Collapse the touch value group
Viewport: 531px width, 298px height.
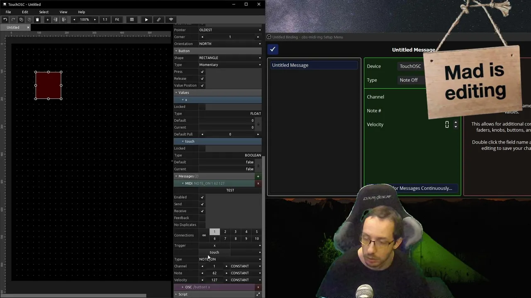[x=183, y=142]
